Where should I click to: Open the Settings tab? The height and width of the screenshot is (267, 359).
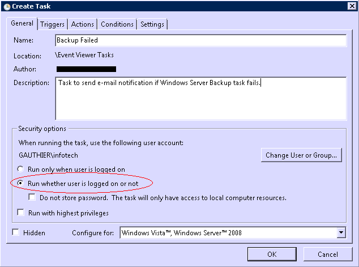coord(152,24)
